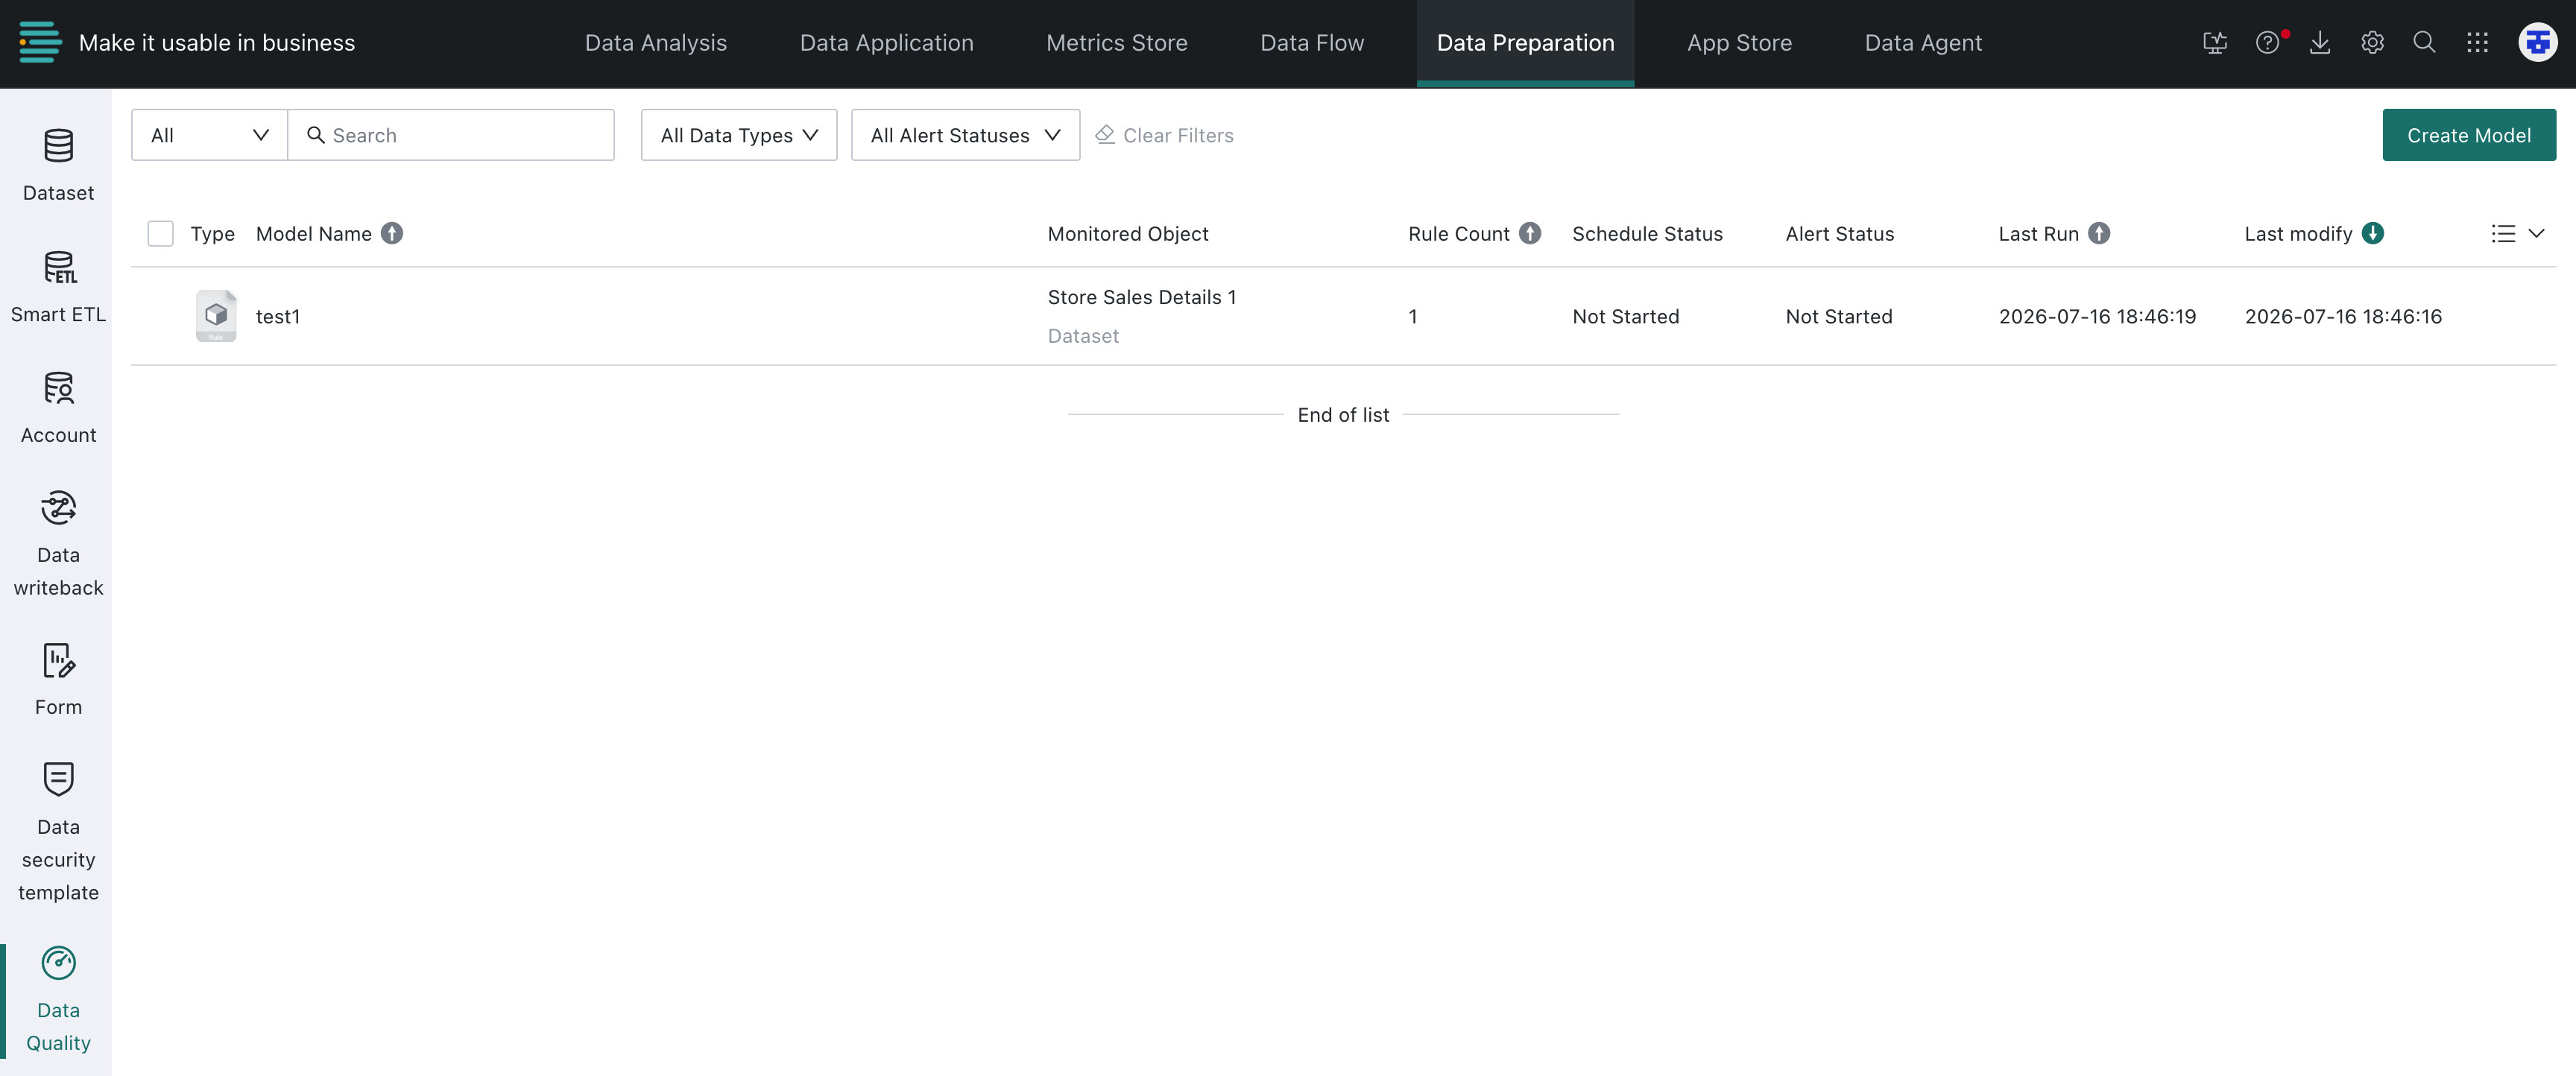This screenshot has height=1076, width=2576.
Task: Sort by Rule Count arrow icon
Action: point(1530,233)
